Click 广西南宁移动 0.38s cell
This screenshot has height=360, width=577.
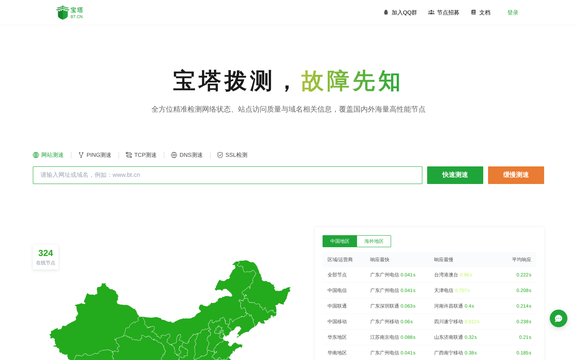pyautogui.click(x=456, y=353)
